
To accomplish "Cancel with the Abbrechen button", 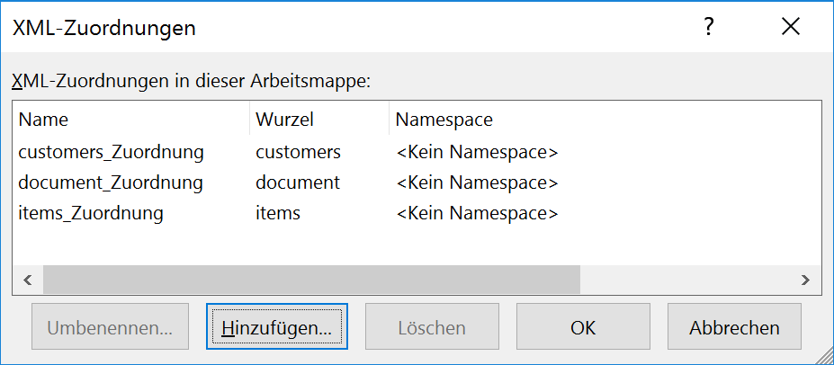I will (734, 328).
